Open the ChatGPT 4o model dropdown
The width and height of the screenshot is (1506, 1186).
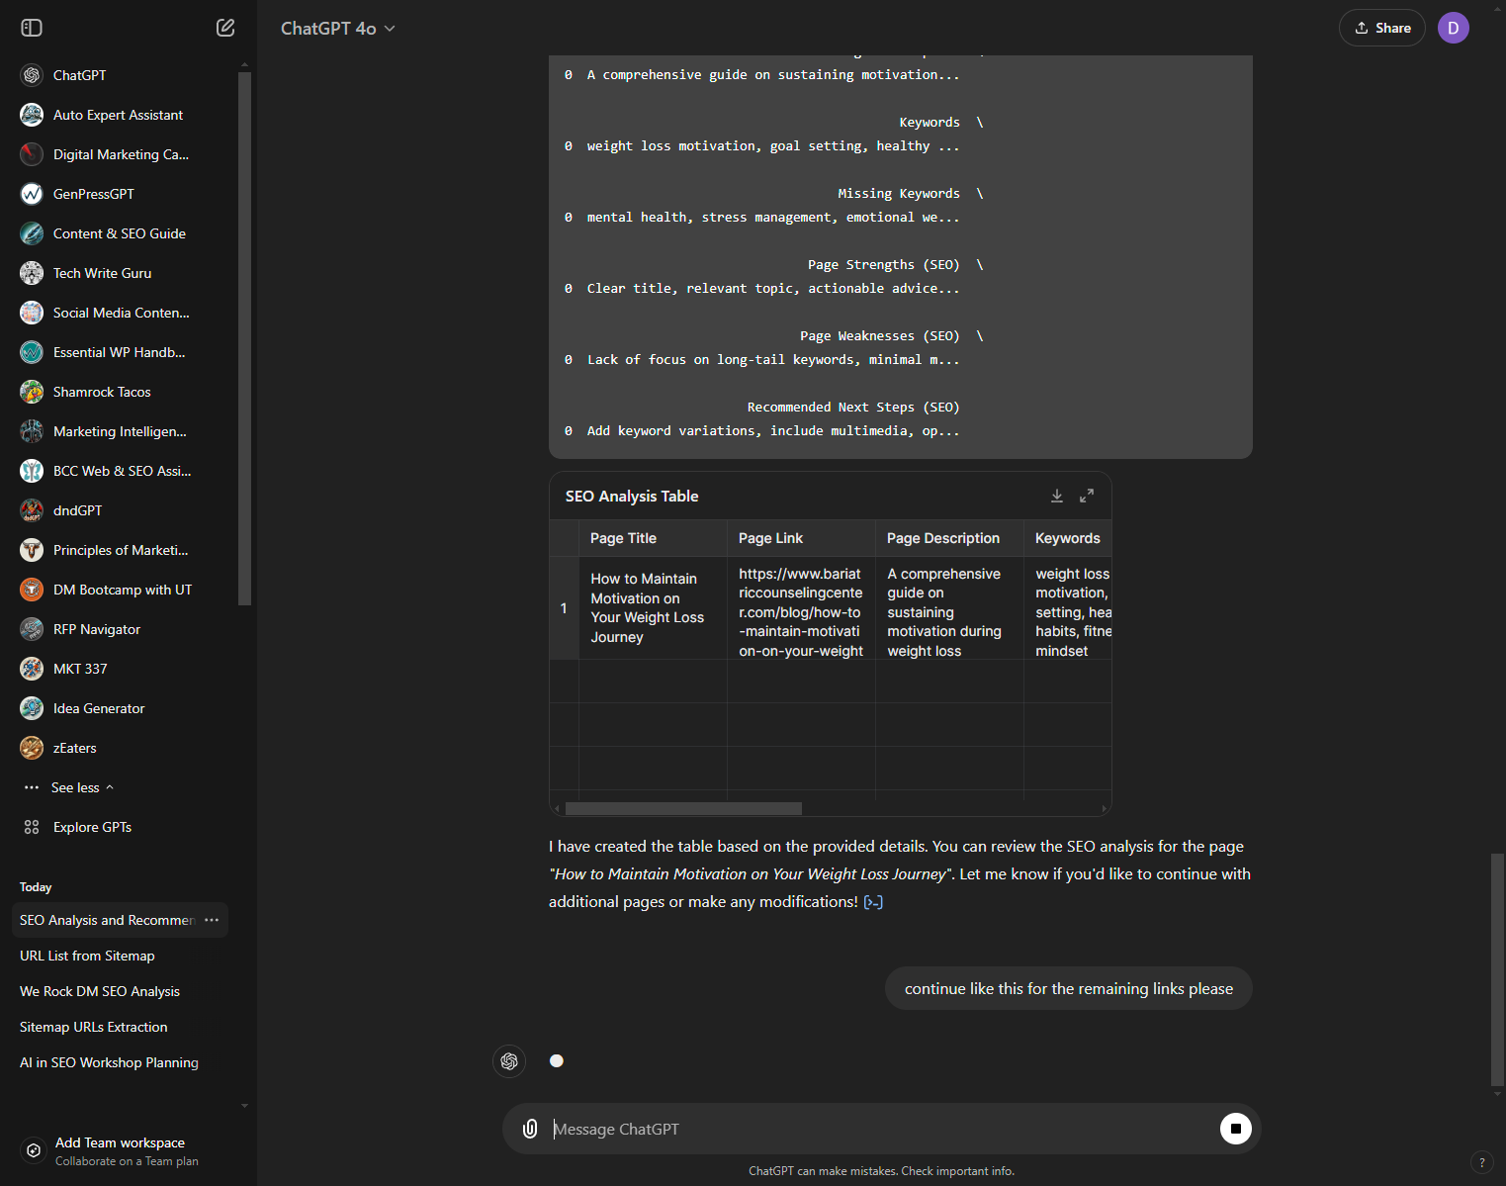pyautogui.click(x=338, y=29)
